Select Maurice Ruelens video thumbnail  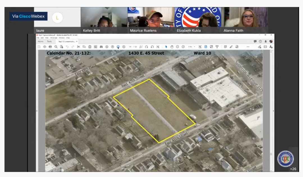[151, 20]
